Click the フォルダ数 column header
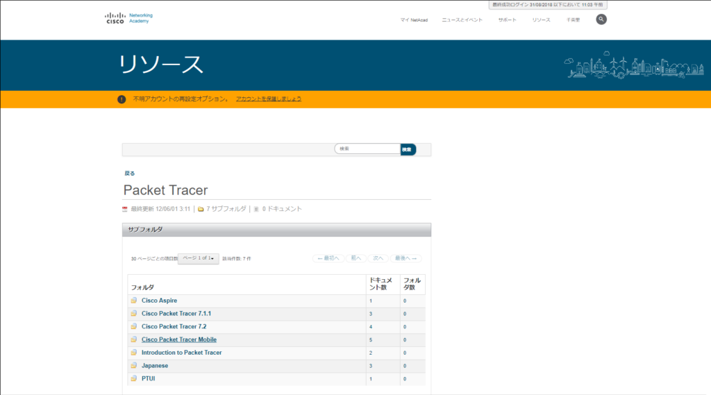711x395 pixels. point(412,284)
